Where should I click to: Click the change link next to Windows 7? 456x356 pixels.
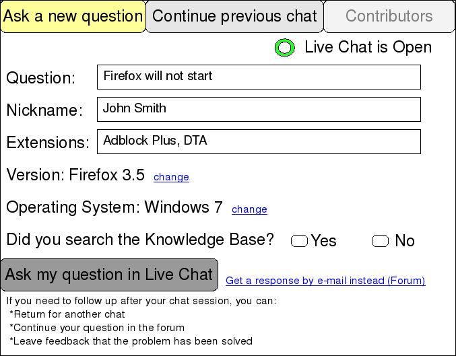click(249, 209)
